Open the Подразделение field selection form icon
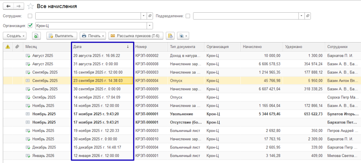The height and width of the screenshot is (163, 361). point(308,16)
